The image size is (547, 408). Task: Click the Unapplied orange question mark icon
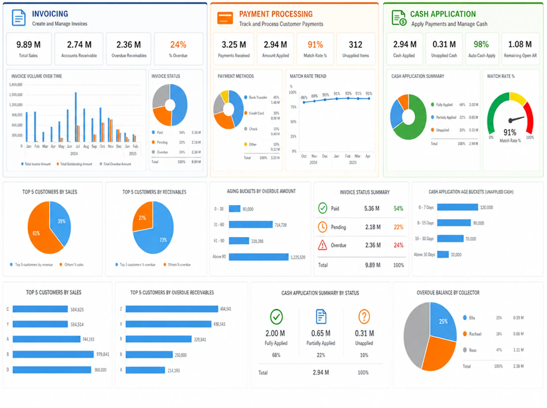(x=364, y=316)
